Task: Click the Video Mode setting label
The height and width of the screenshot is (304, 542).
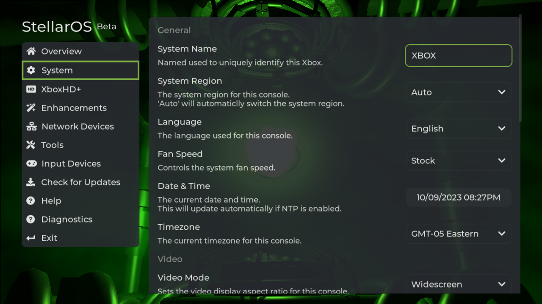Action: [183, 278]
